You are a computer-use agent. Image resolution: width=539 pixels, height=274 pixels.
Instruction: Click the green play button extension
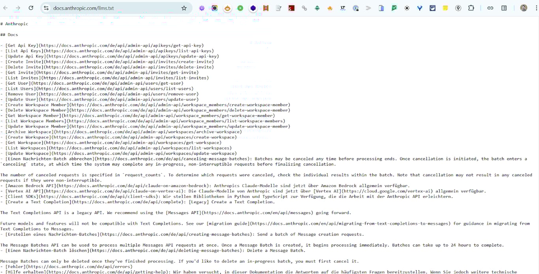point(240,8)
